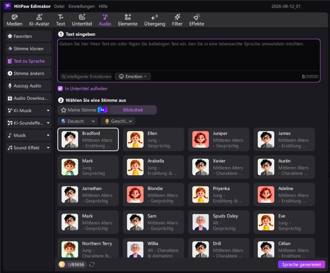Switch to the Bibliothek tab
This screenshot has width=330, height=273.
pos(133,110)
